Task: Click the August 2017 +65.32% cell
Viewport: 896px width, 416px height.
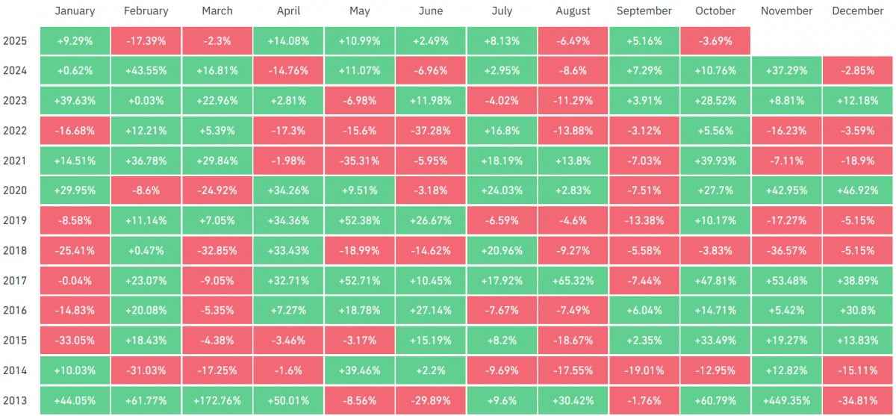Action: point(573,280)
